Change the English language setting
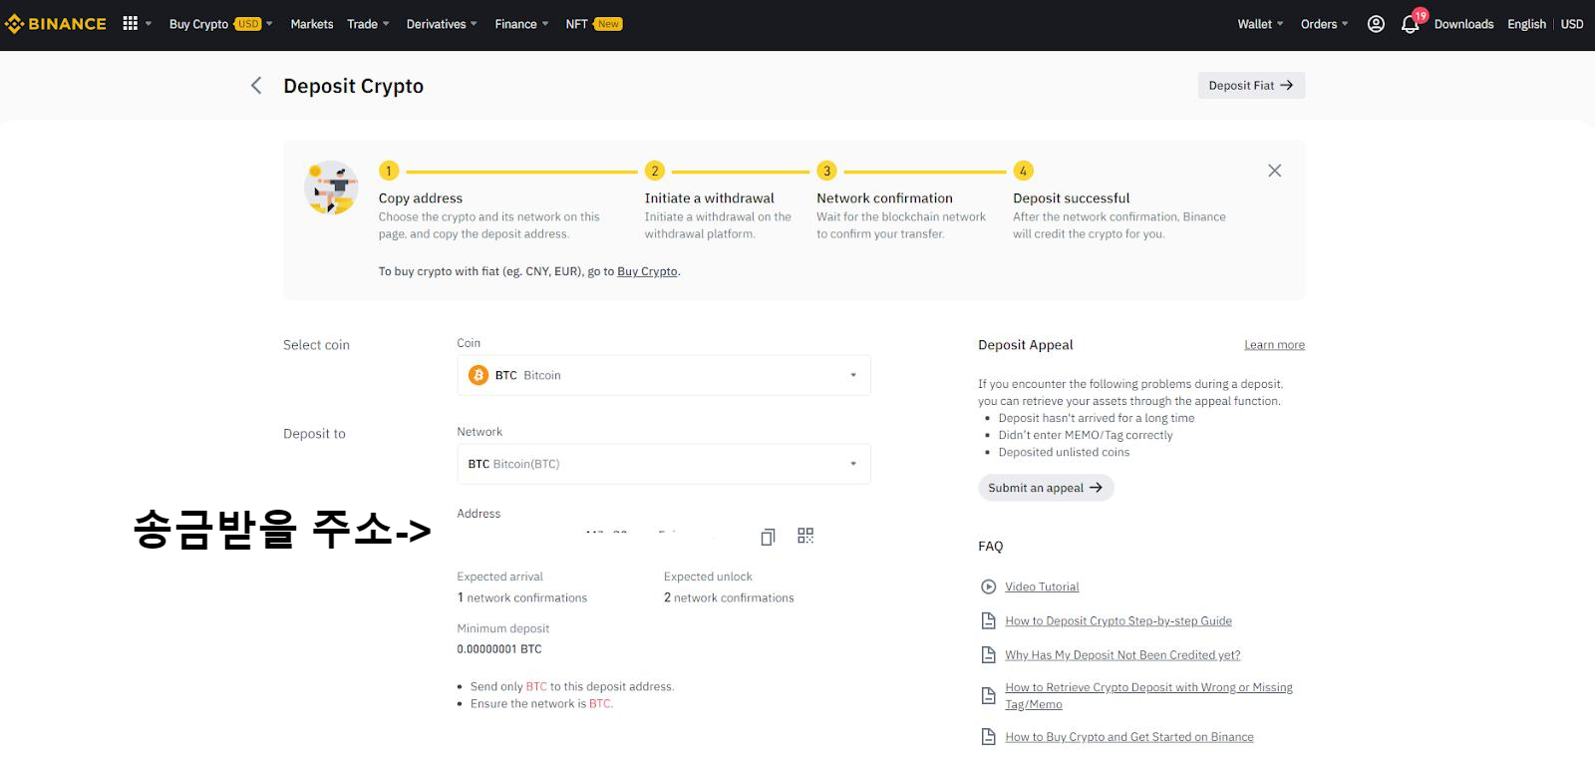The height and width of the screenshot is (775, 1595). pos(1526,24)
